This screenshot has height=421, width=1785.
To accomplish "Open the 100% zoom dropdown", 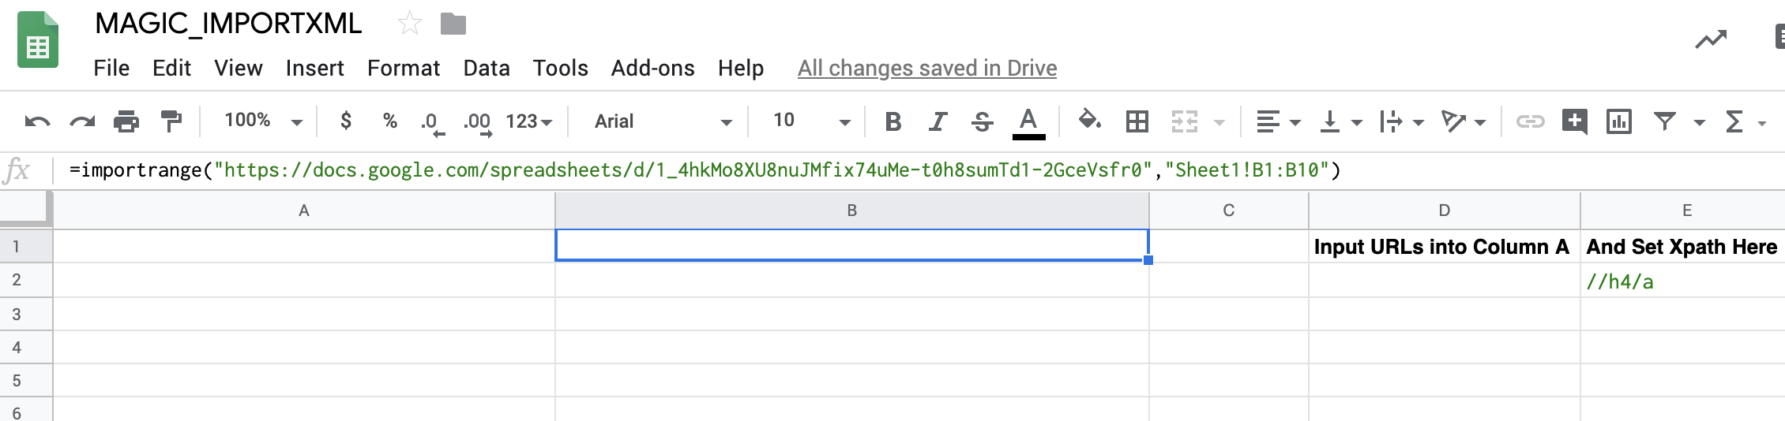I will (263, 121).
